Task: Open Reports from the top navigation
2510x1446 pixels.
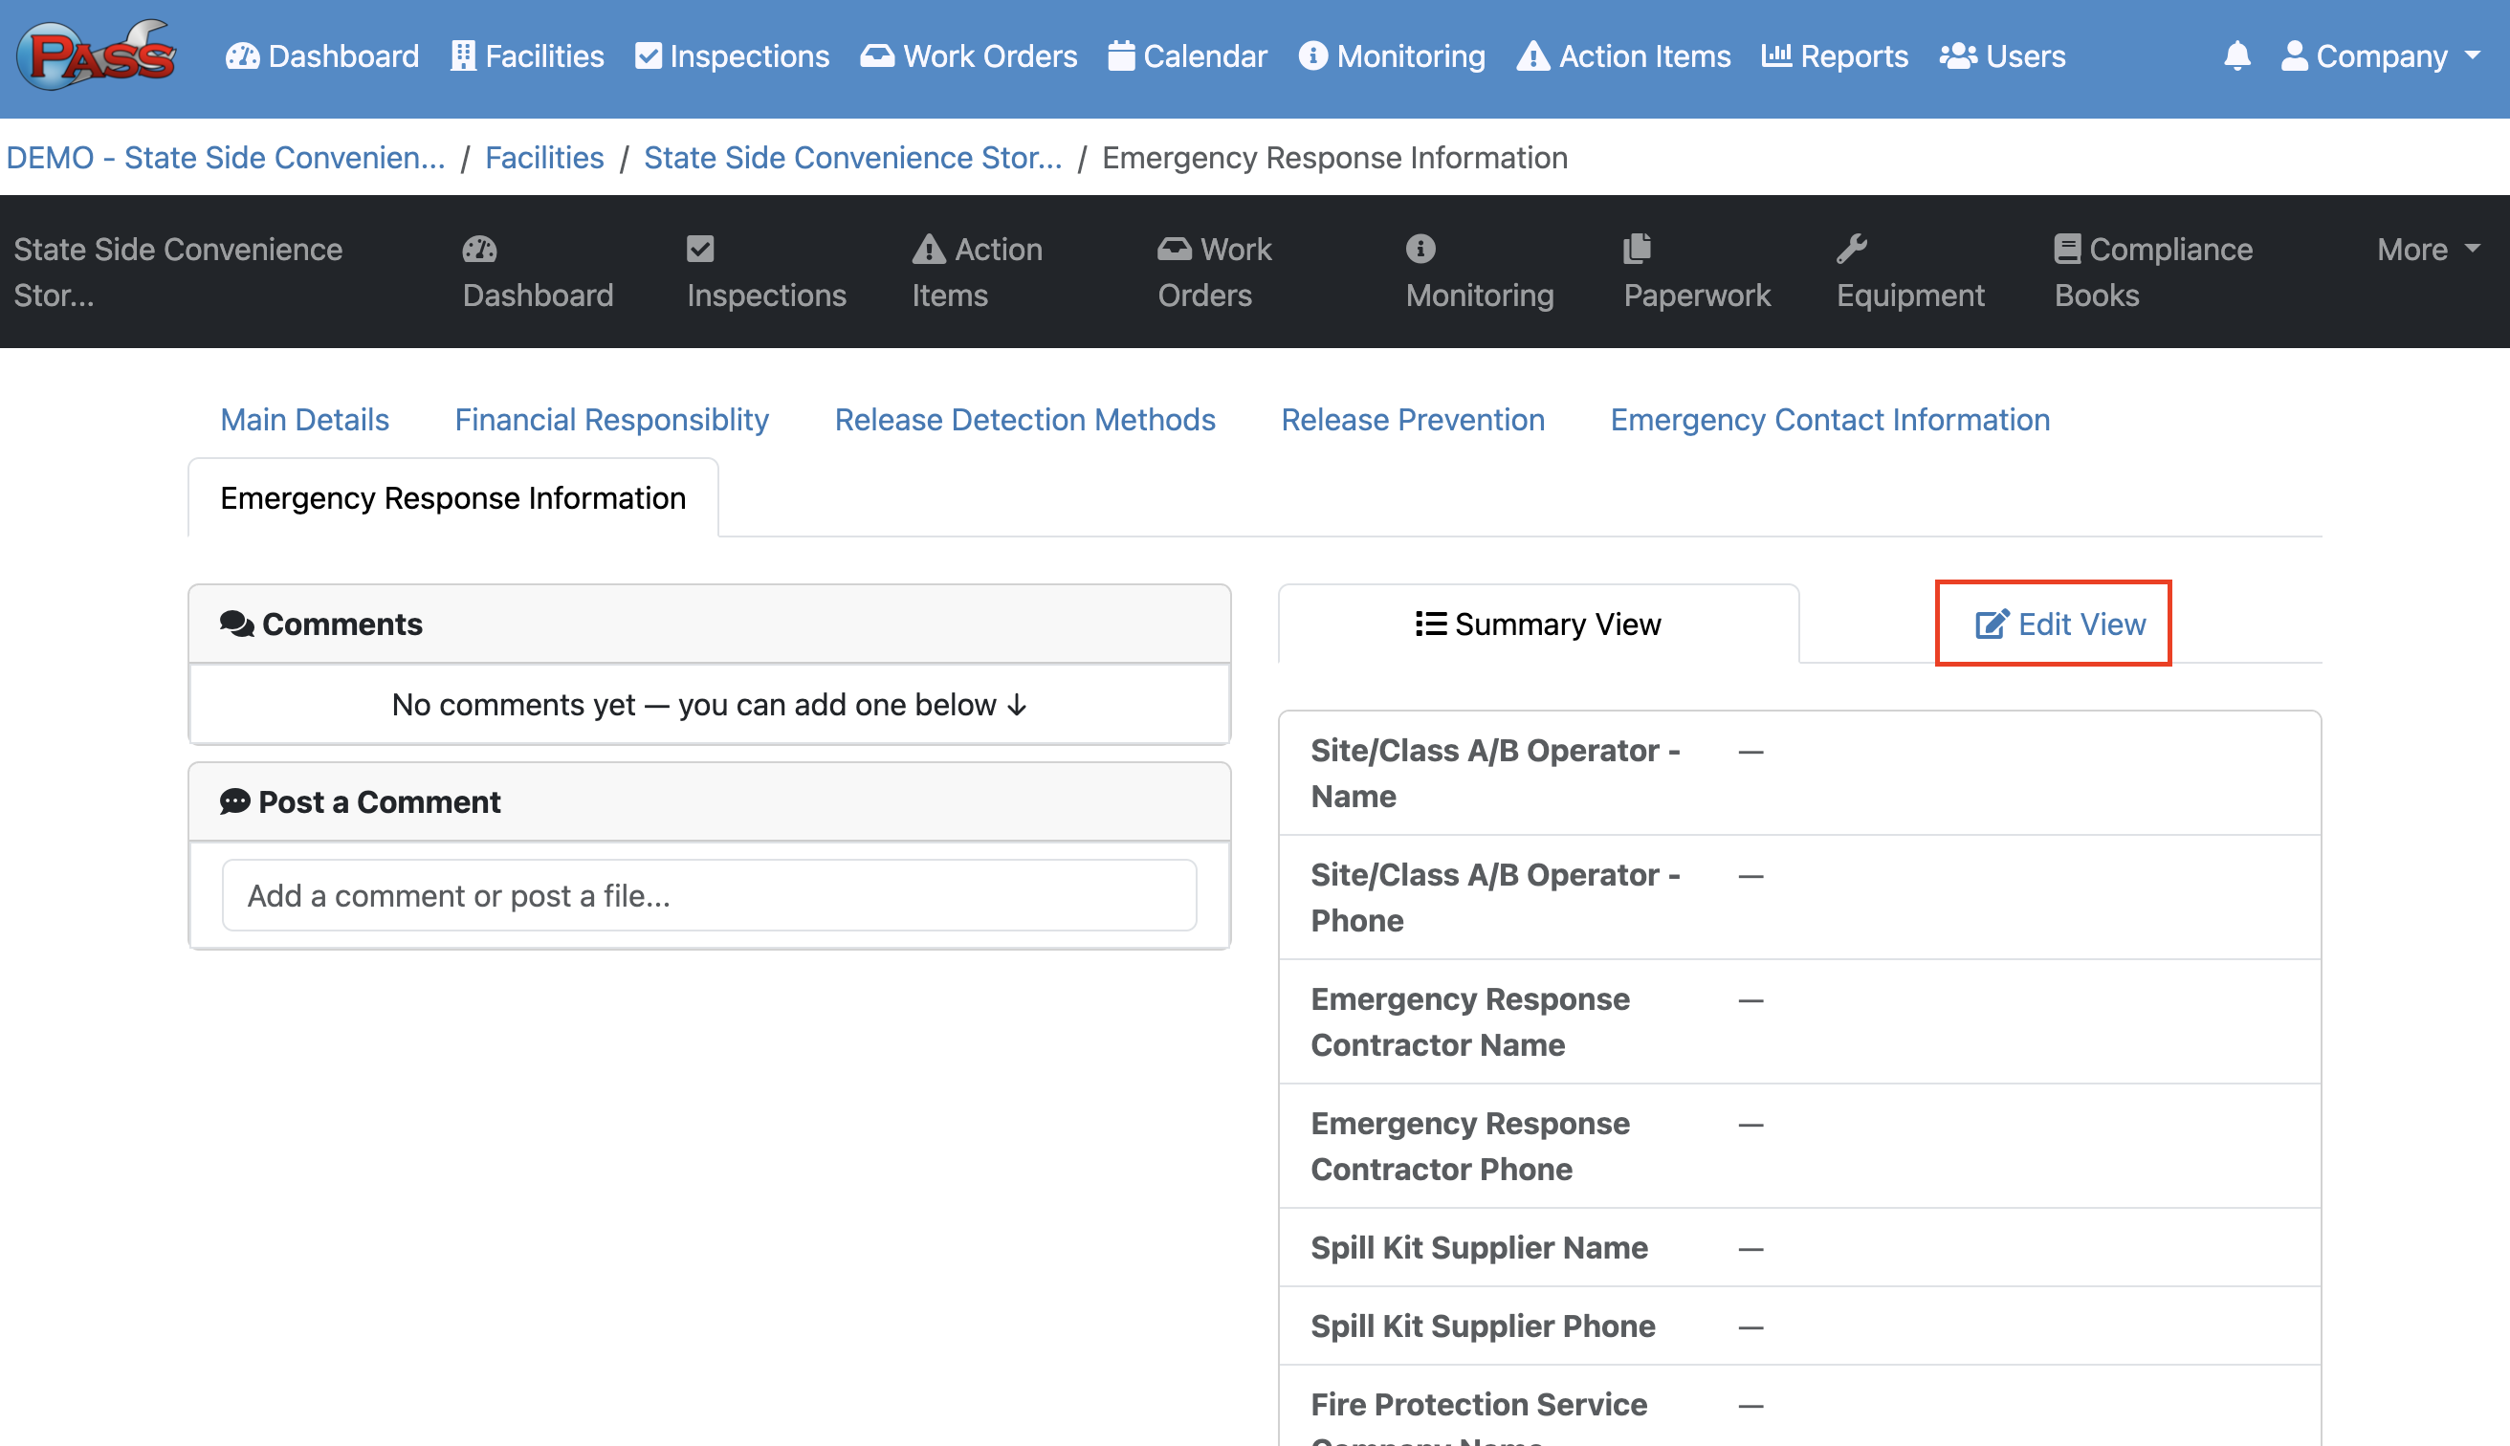Action: (1835, 55)
